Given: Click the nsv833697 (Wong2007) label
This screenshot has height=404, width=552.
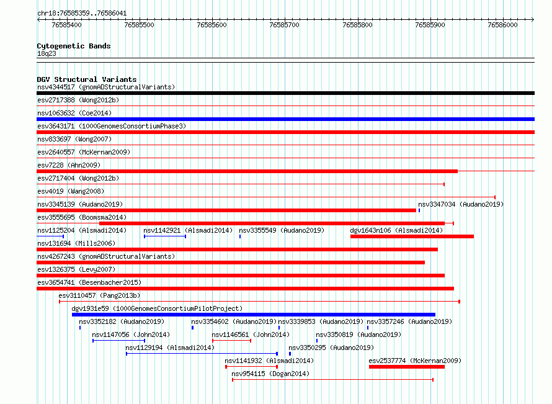Looking at the screenshot, I should pos(74,139).
